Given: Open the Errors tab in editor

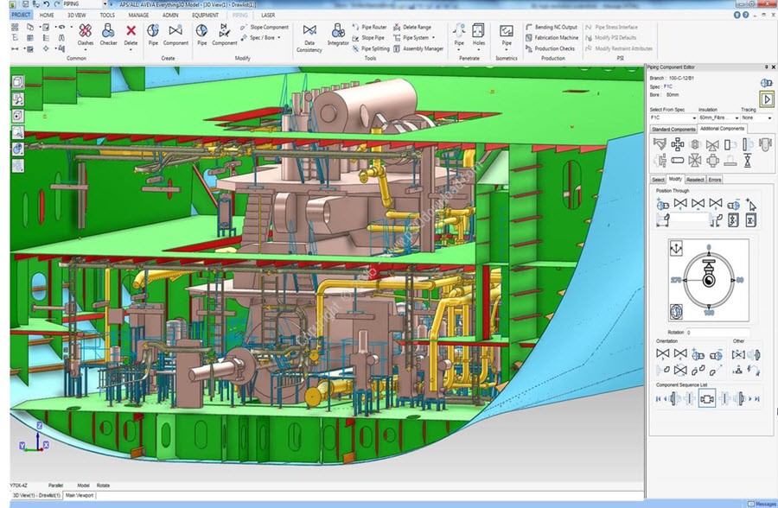Looking at the screenshot, I should 715,180.
